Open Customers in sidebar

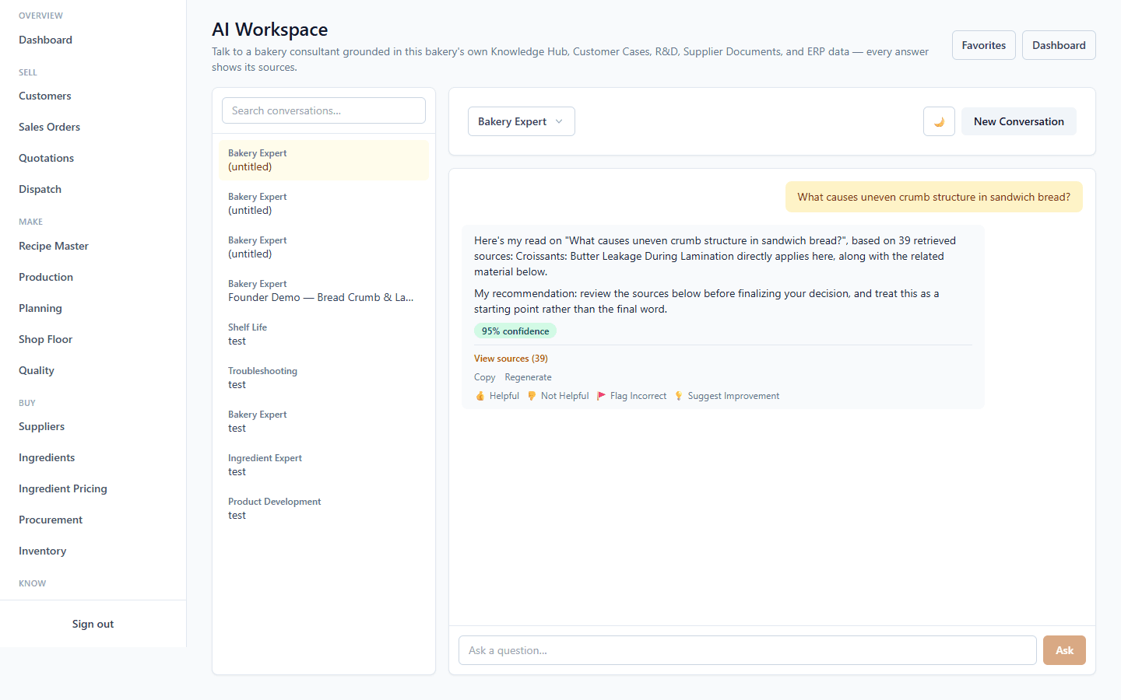(45, 96)
